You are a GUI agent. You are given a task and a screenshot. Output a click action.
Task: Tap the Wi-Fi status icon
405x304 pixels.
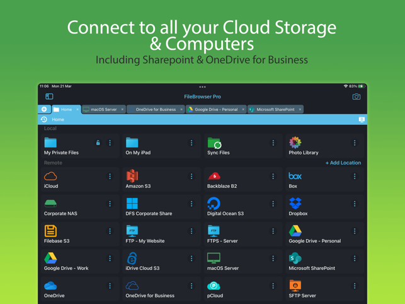[346, 86]
